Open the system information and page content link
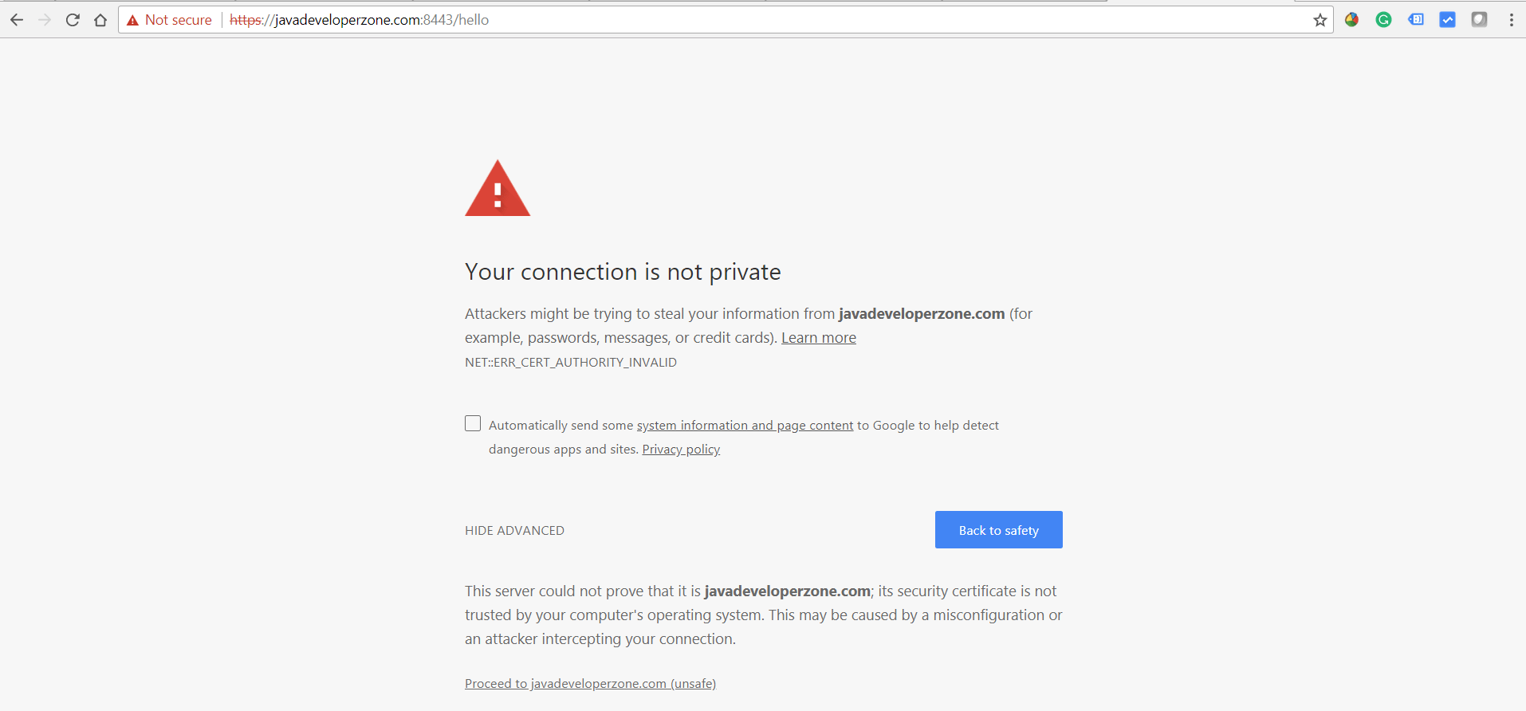 tap(745, 425)
